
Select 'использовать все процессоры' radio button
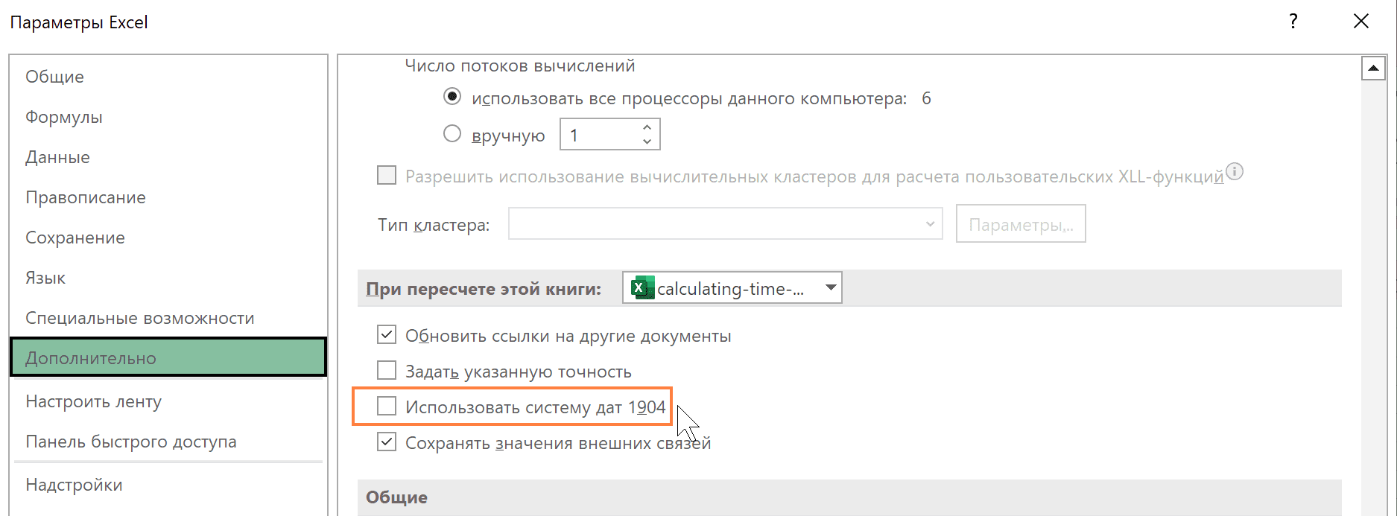452,97
